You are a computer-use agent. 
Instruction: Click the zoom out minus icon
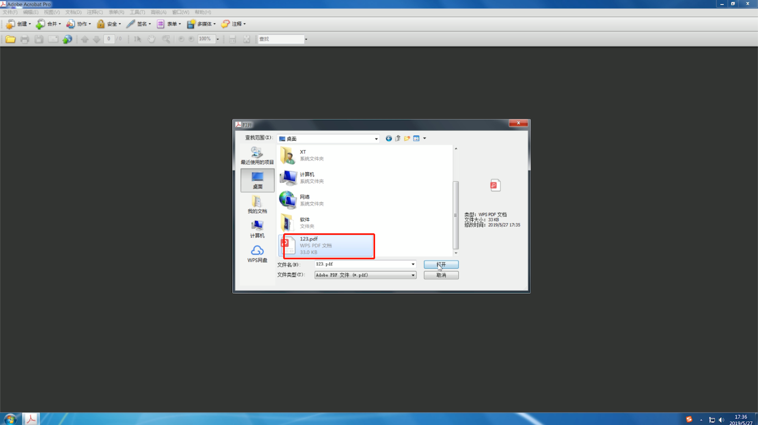(181, 39)
